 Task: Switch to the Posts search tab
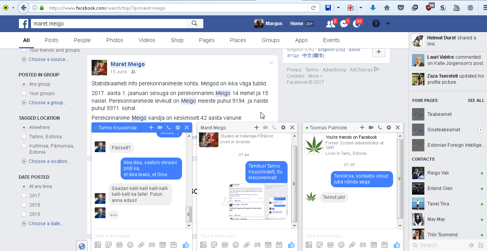point(51,40)
